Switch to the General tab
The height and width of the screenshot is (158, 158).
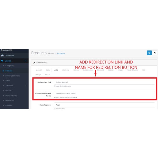[x=39, y=70]
